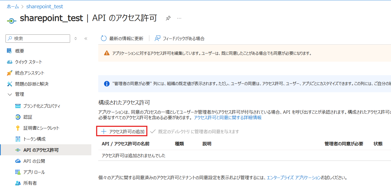Focus the 検索 search box
This screenshot has width=391, height=190.
[x=38, y=39]
